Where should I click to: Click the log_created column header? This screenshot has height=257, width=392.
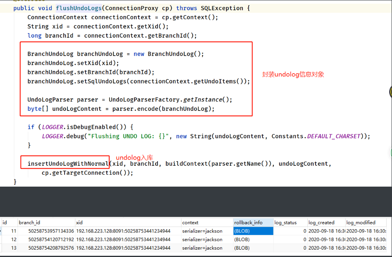point(326,223)
